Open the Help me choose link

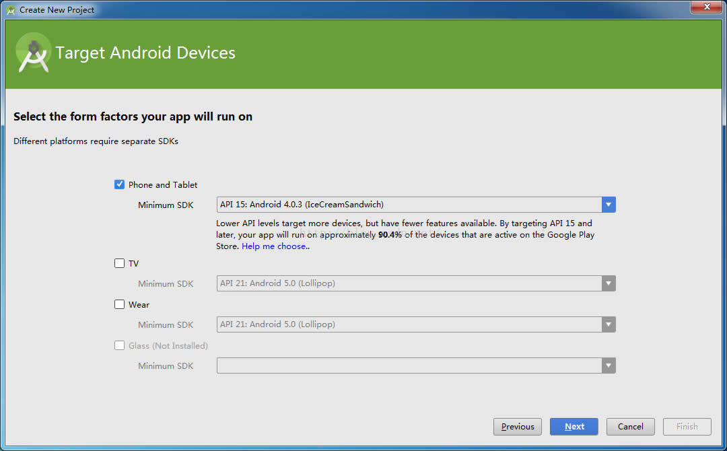pyautogui.click(x=274, y=246)
